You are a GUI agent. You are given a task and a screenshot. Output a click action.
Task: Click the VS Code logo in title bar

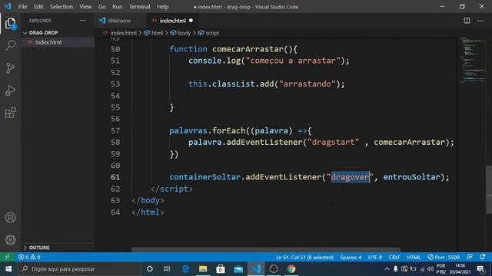tap(8, 6)
